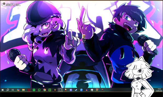Launch Spotify from the taskbar
The height and width of the screenshot is (97, 163).
[34, 90]
